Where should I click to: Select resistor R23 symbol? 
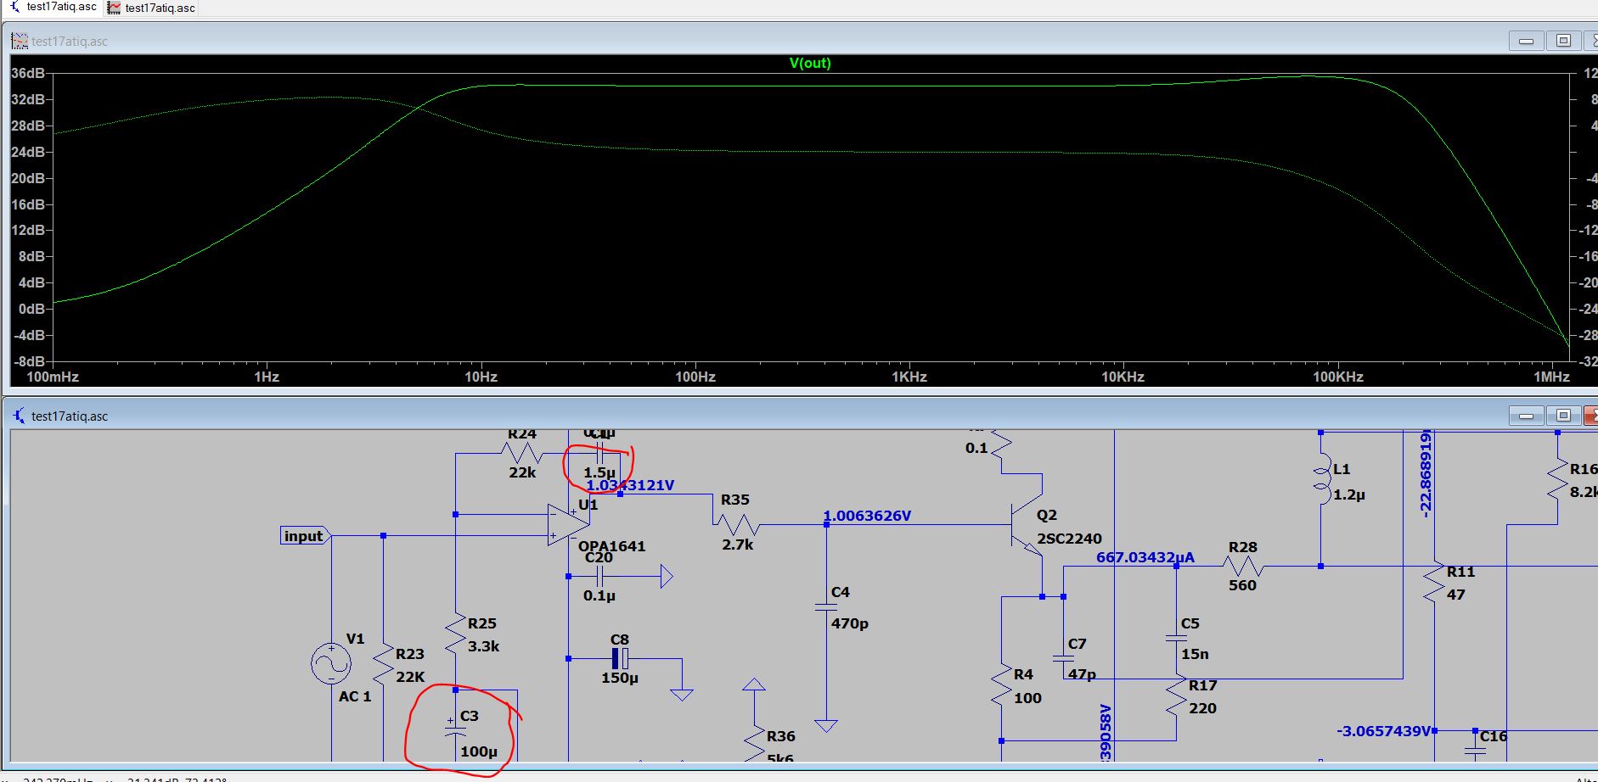[x=384, y=664]
